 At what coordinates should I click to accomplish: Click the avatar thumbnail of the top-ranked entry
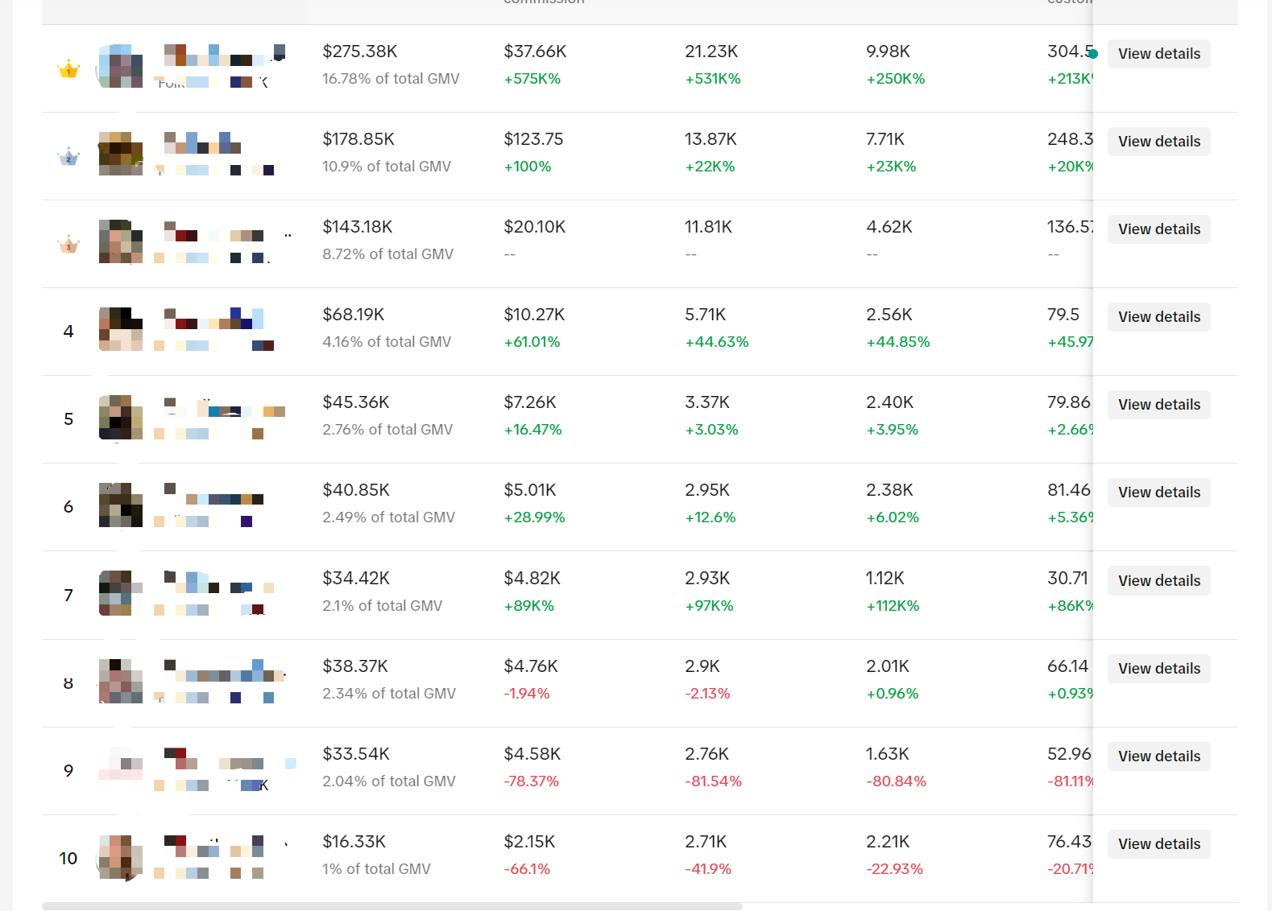coord(121,66)
